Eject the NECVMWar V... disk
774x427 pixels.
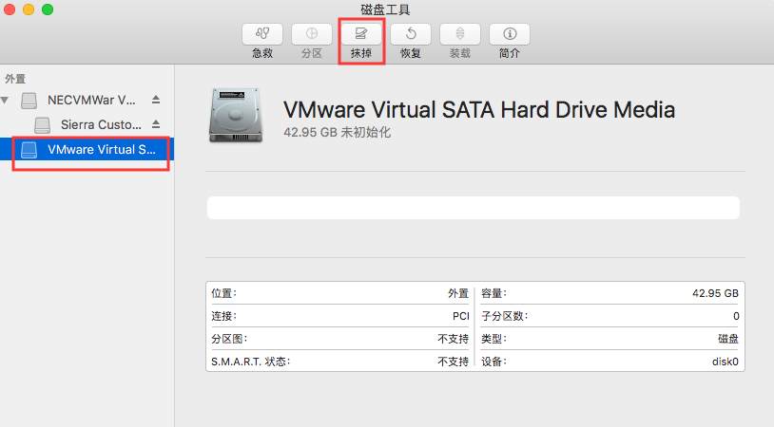pos(156,100)
